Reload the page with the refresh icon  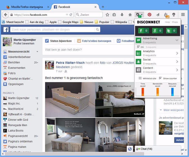coord(71,15)
